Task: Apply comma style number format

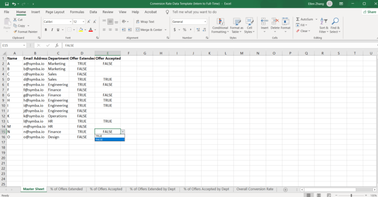Action: 191,30
